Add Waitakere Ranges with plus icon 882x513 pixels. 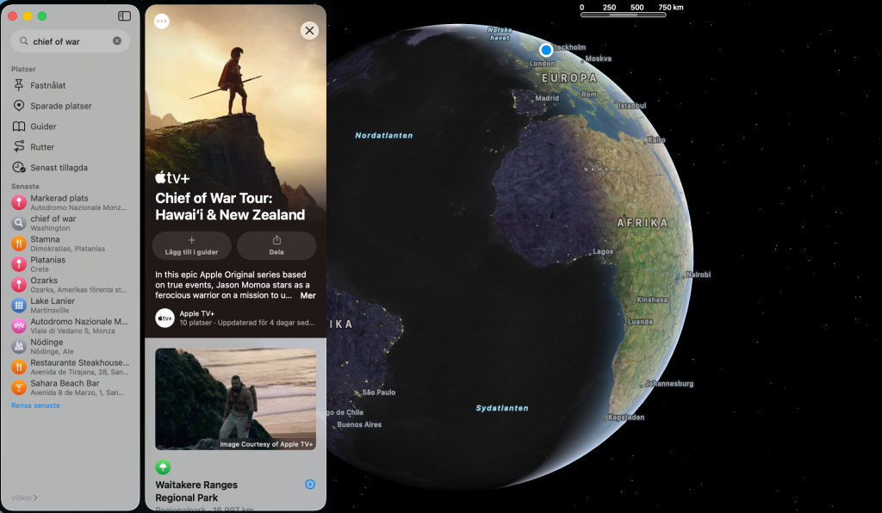tap(310, 485)
